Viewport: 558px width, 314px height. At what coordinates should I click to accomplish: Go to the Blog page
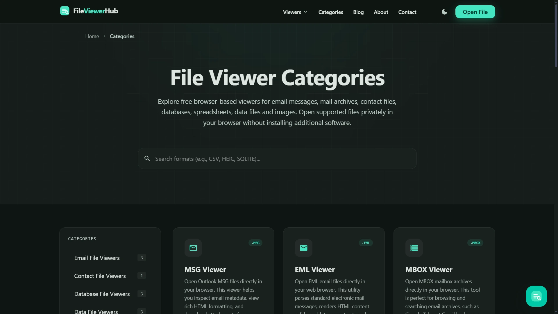[x=358, y=12]
